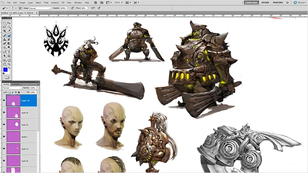
Task: Select the History Brush tool
Action: 9,39
